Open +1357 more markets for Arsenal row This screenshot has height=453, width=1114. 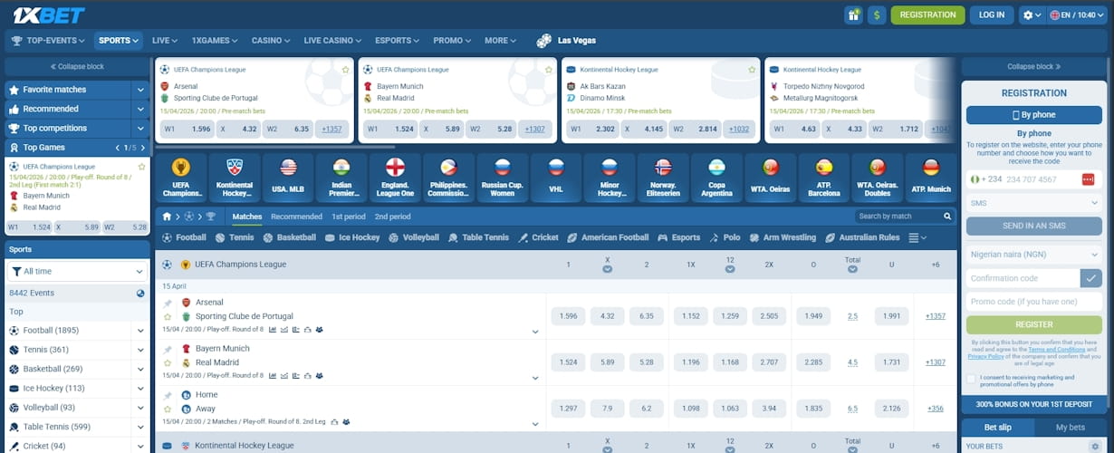(936, 316)
